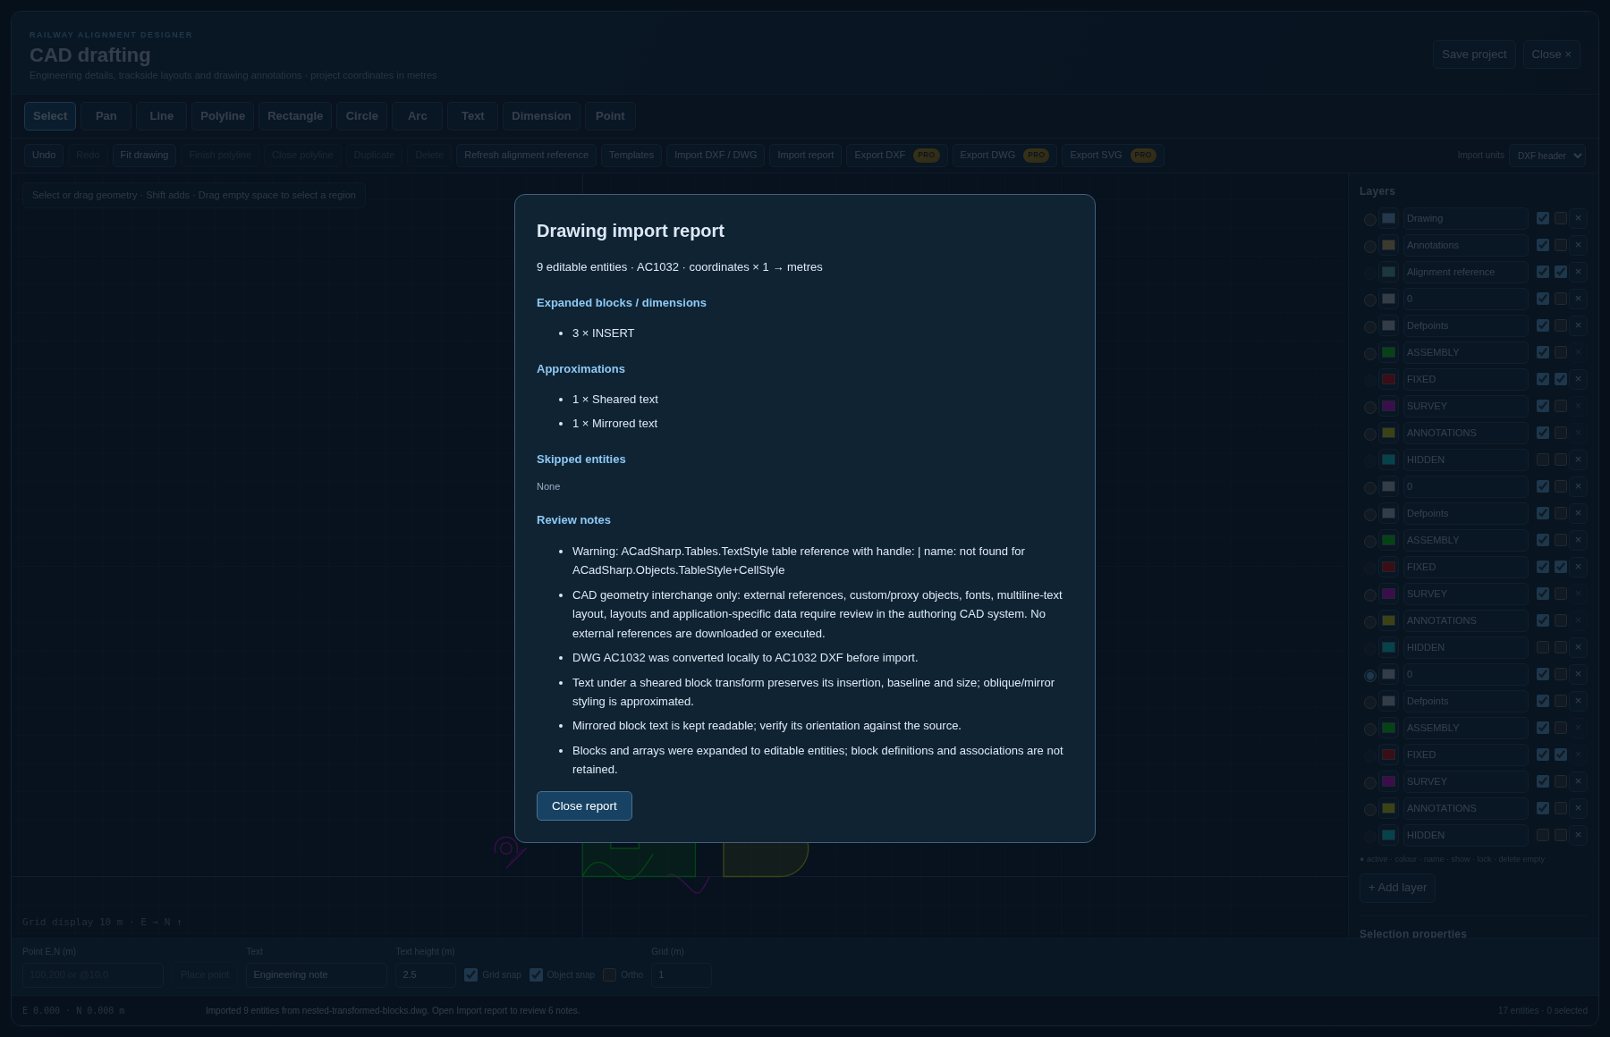Select the Rectangle tool
1610x1037 pixels.
295,116
